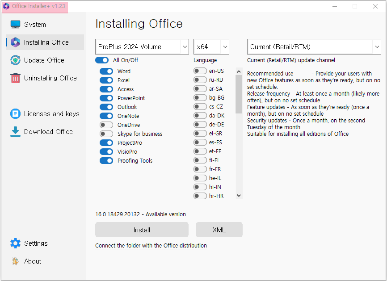Image resolution: width=387 pixels, height=281 pixels.
Task: Open Licenses and keys page
Action: [45, 114]
